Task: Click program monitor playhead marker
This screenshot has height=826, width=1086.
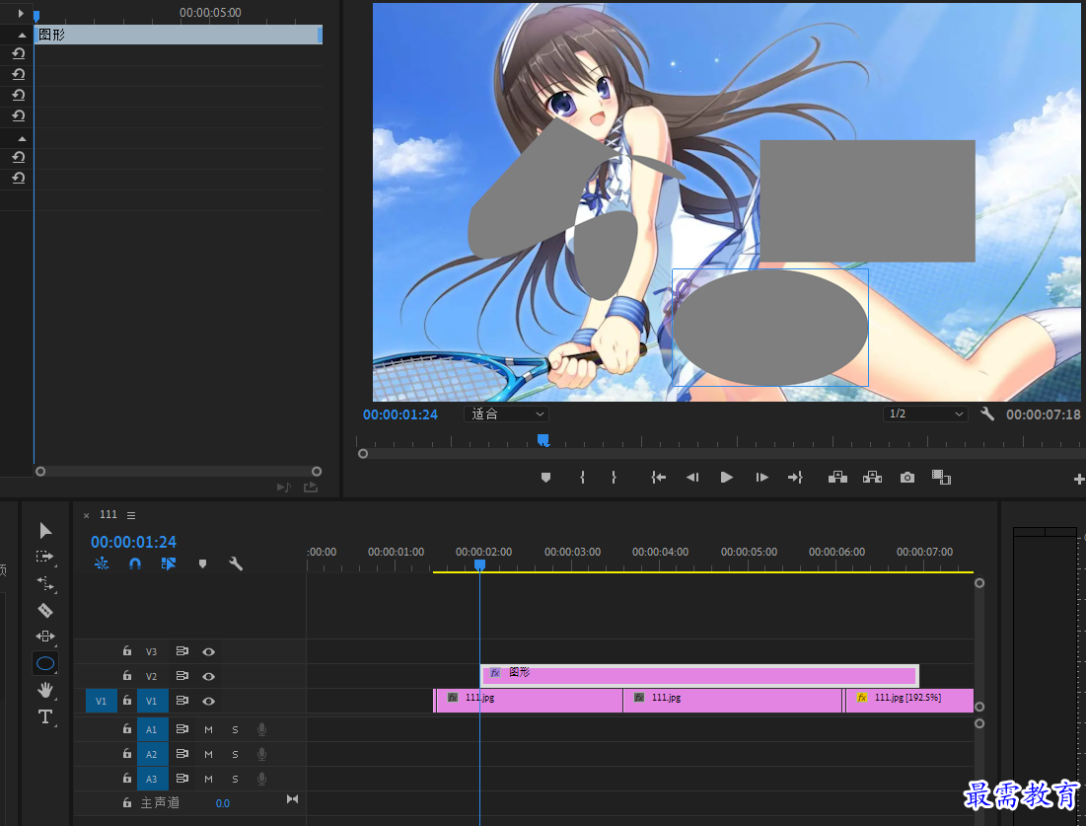Action: tap(543, 440)
